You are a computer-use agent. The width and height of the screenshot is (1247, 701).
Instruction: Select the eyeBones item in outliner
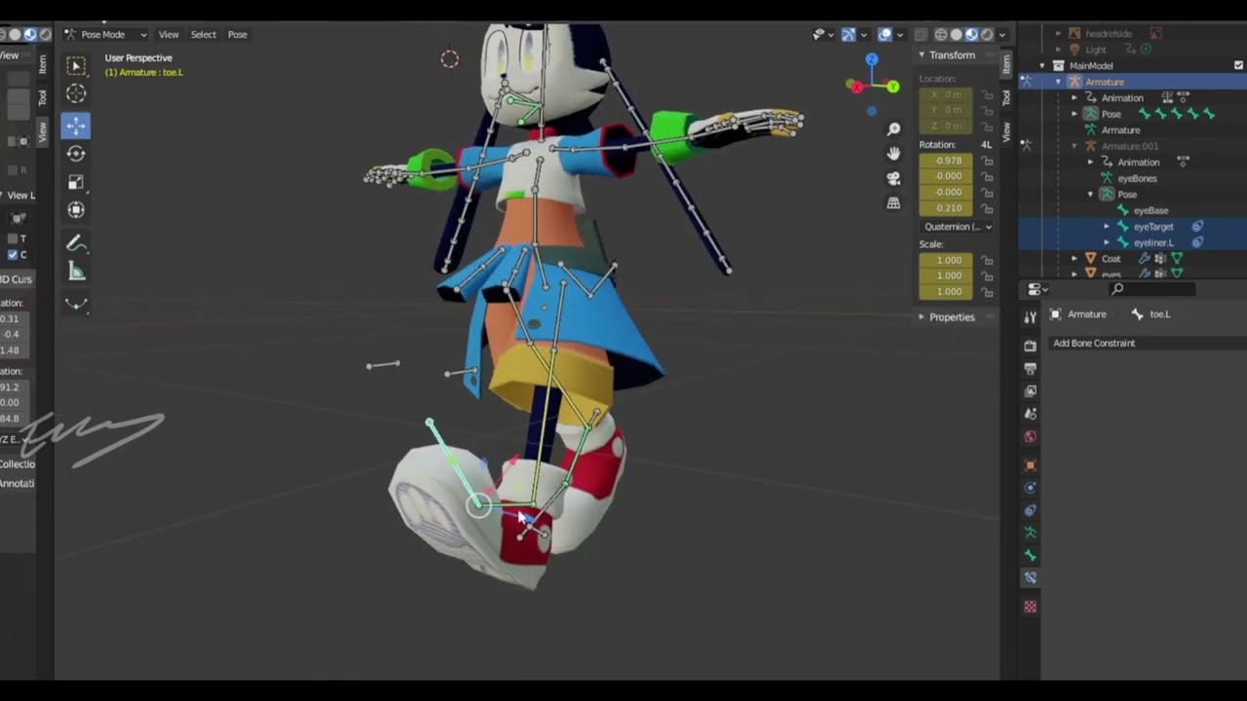point(1137,178)
